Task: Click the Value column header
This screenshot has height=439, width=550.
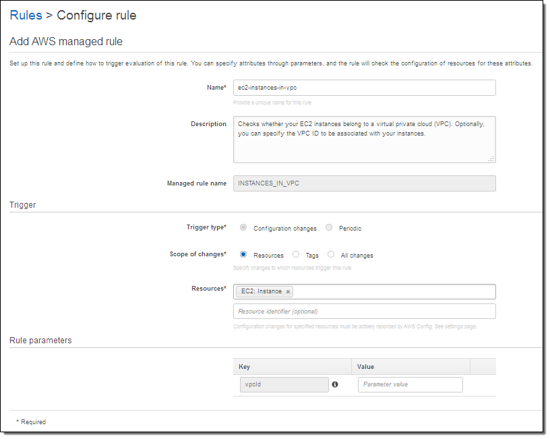Action: [365, 367]
